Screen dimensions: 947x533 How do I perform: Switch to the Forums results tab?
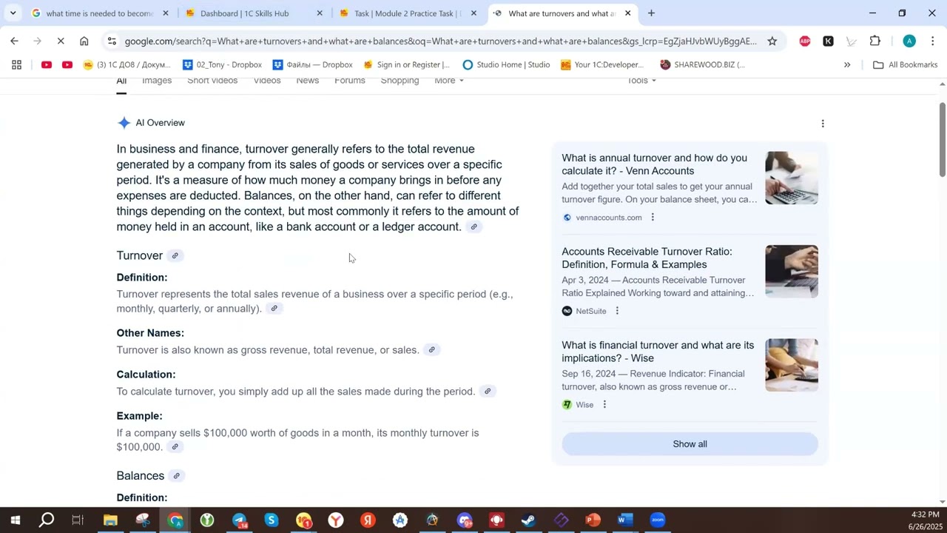tap(350, 81)
